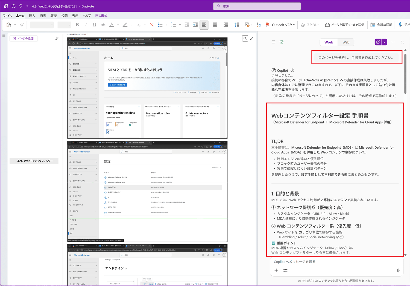
Task: Align text to the right
Action: pos(226,25)
